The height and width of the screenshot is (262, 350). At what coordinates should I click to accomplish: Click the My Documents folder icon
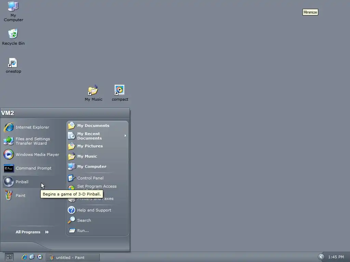(71, 126)
